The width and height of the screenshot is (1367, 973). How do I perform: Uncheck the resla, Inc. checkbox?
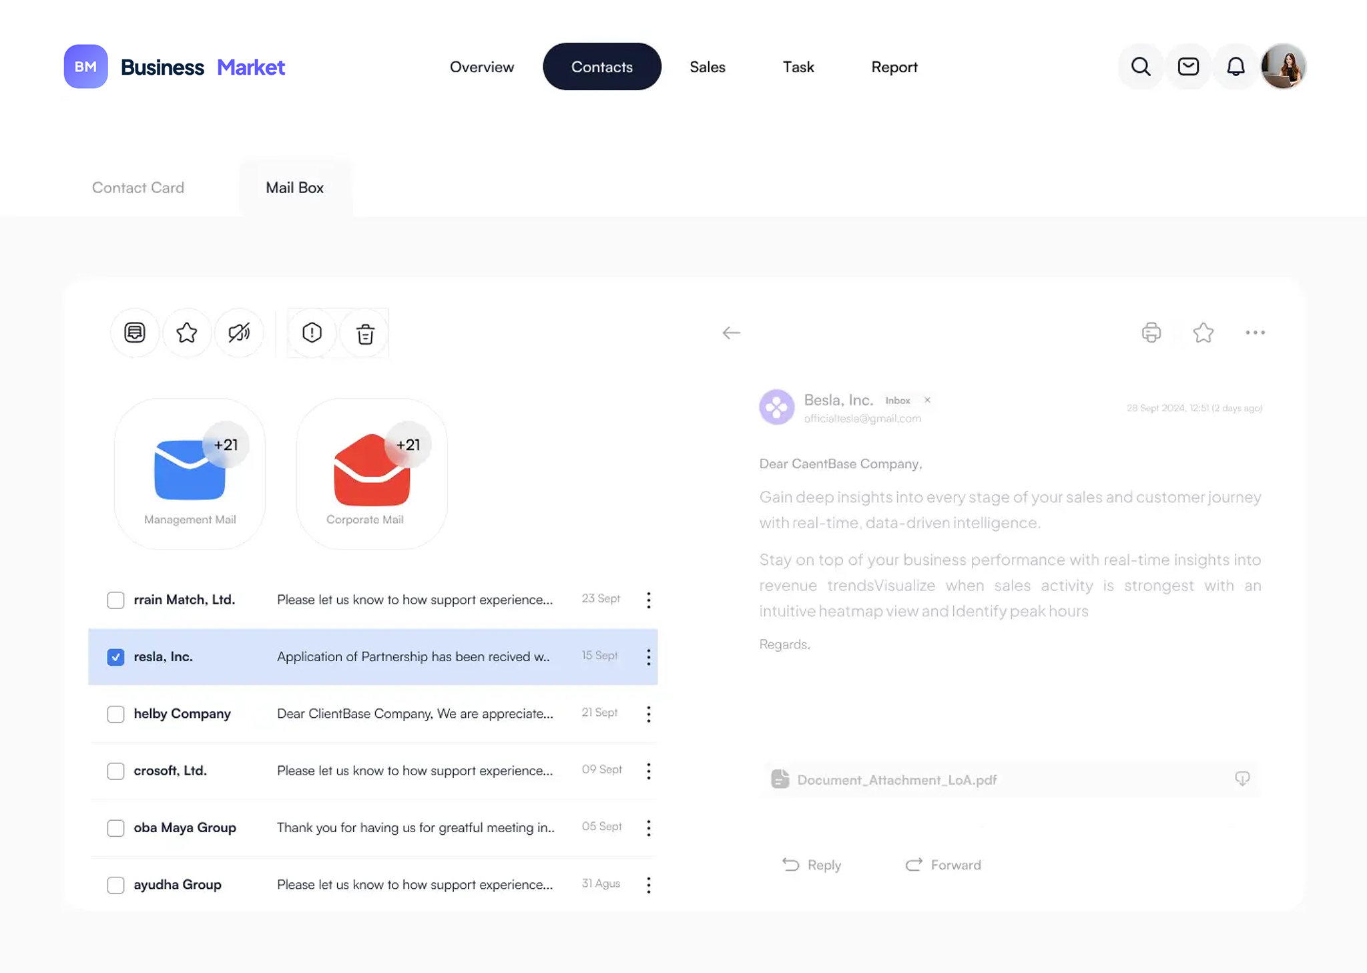(x=115, y=657)
